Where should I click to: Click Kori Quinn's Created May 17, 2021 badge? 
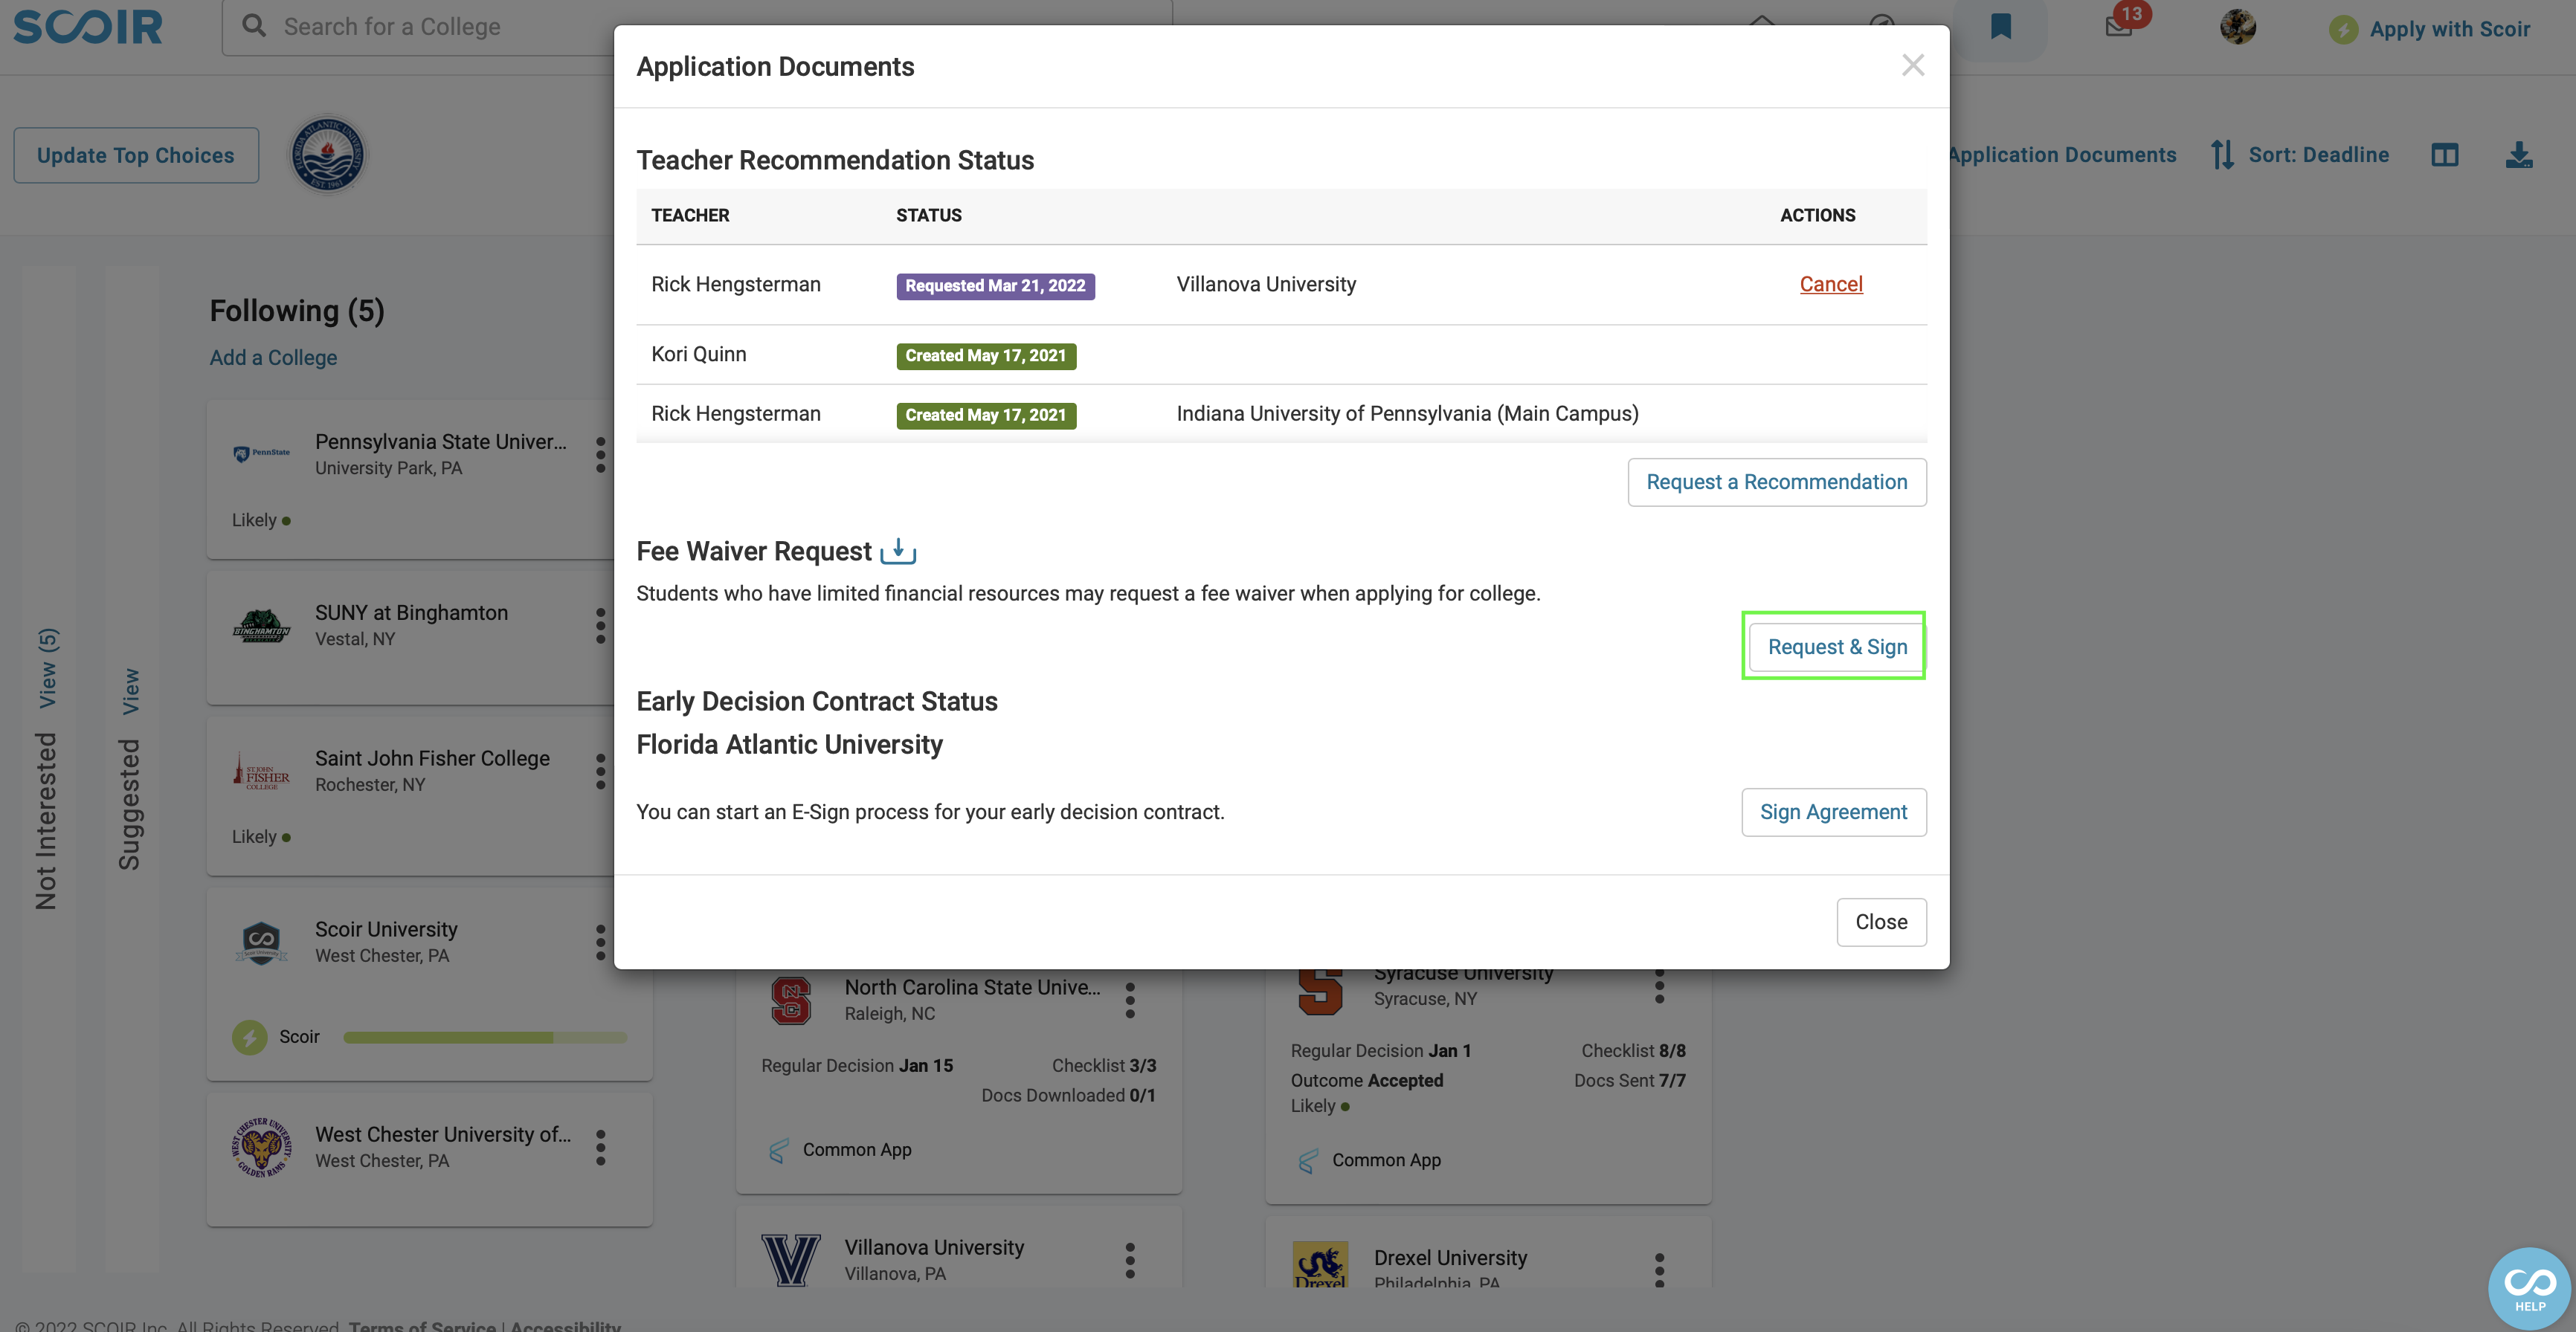[x=985, y=356]
